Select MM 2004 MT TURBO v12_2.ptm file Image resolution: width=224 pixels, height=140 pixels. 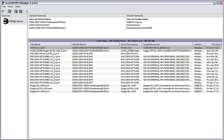(45, 59)
